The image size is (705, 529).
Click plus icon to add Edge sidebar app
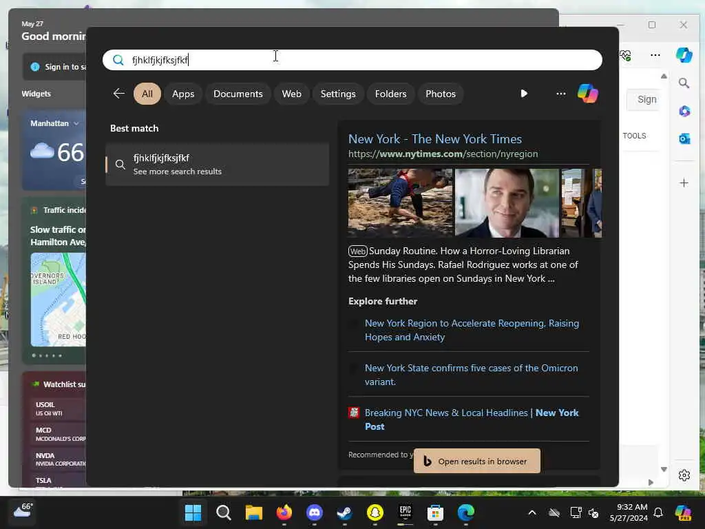click(684, 183)
